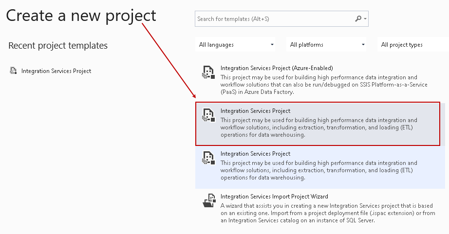Select Integration Services Project under Recent project templates
Image resolution: width=449 pixels, height=234 pixels.
click(x=56, y=71)
